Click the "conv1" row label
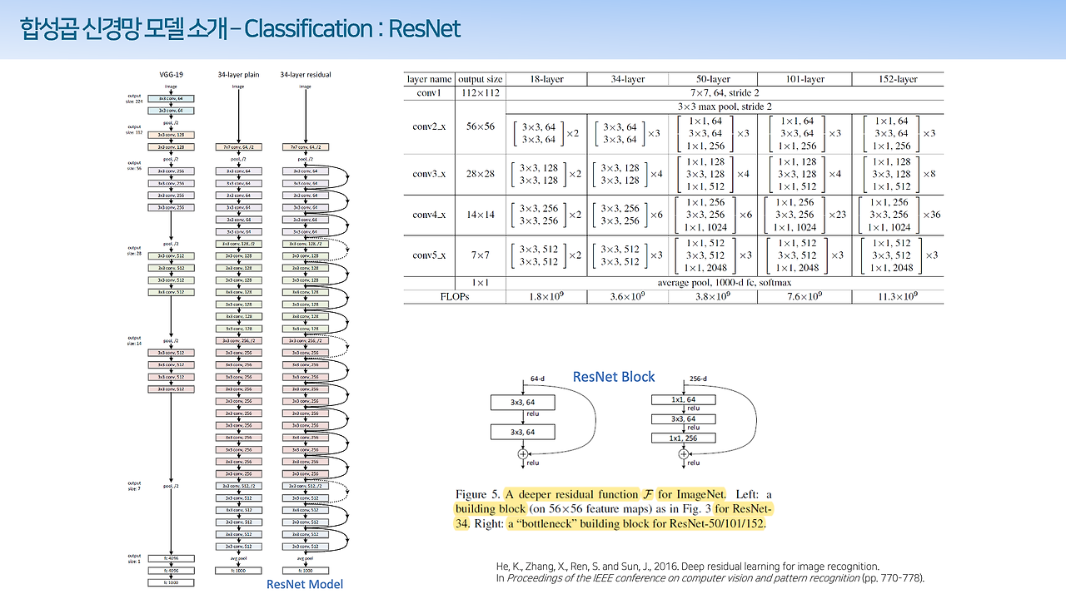Screen dimensions: 1066x599 coord(430,92)
